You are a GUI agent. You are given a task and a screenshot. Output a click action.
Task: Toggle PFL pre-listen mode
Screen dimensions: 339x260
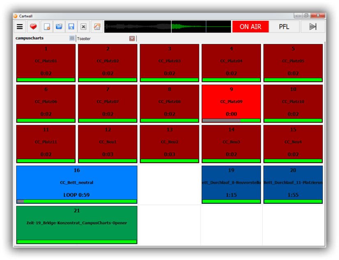(284, 27)
